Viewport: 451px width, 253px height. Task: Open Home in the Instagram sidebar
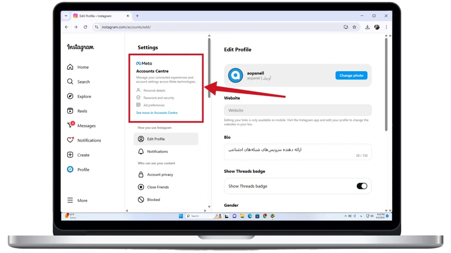pos(78,67)
